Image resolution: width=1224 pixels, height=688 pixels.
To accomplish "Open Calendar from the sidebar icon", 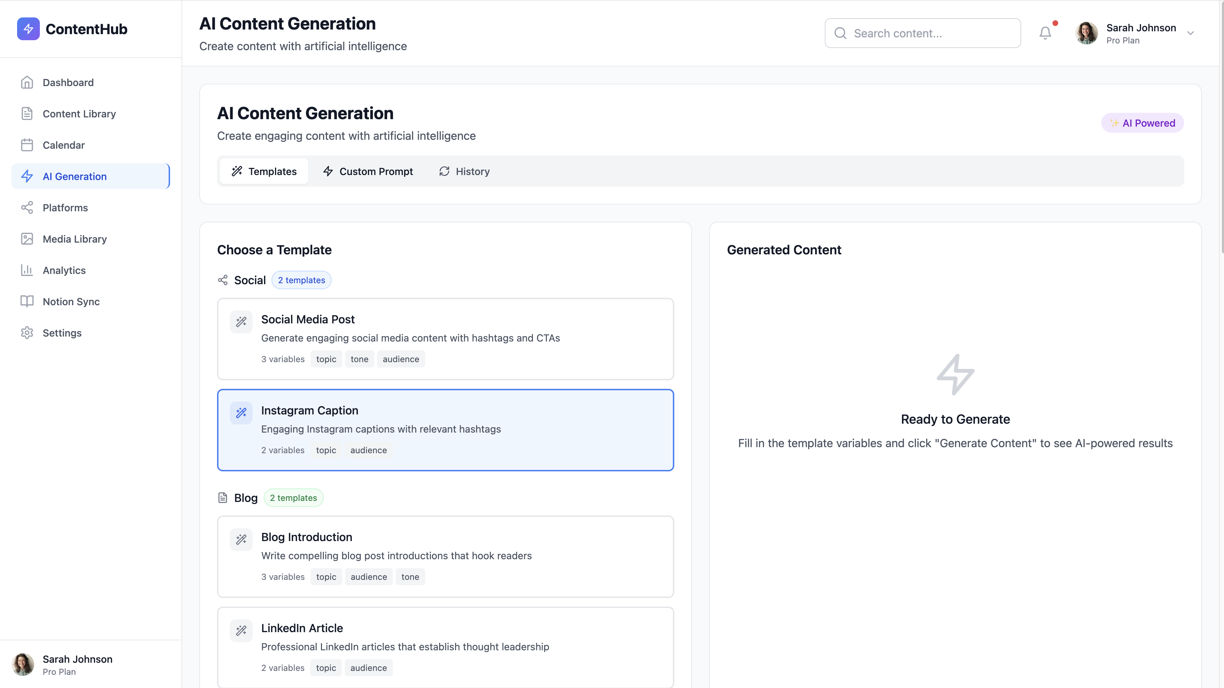I will click(27, 145).
